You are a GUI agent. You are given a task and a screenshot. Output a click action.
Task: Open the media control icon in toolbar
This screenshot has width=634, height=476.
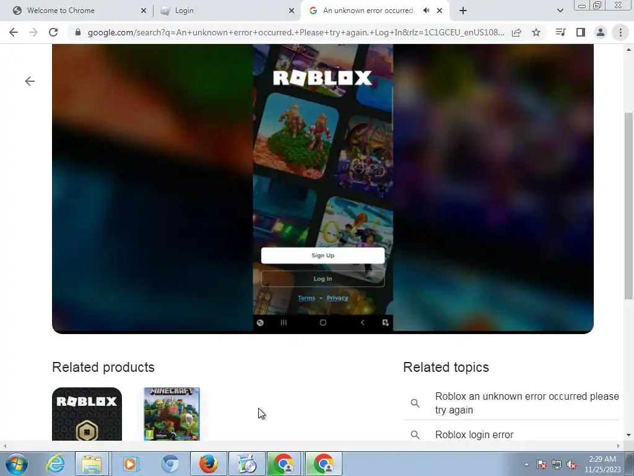point(560,32)
